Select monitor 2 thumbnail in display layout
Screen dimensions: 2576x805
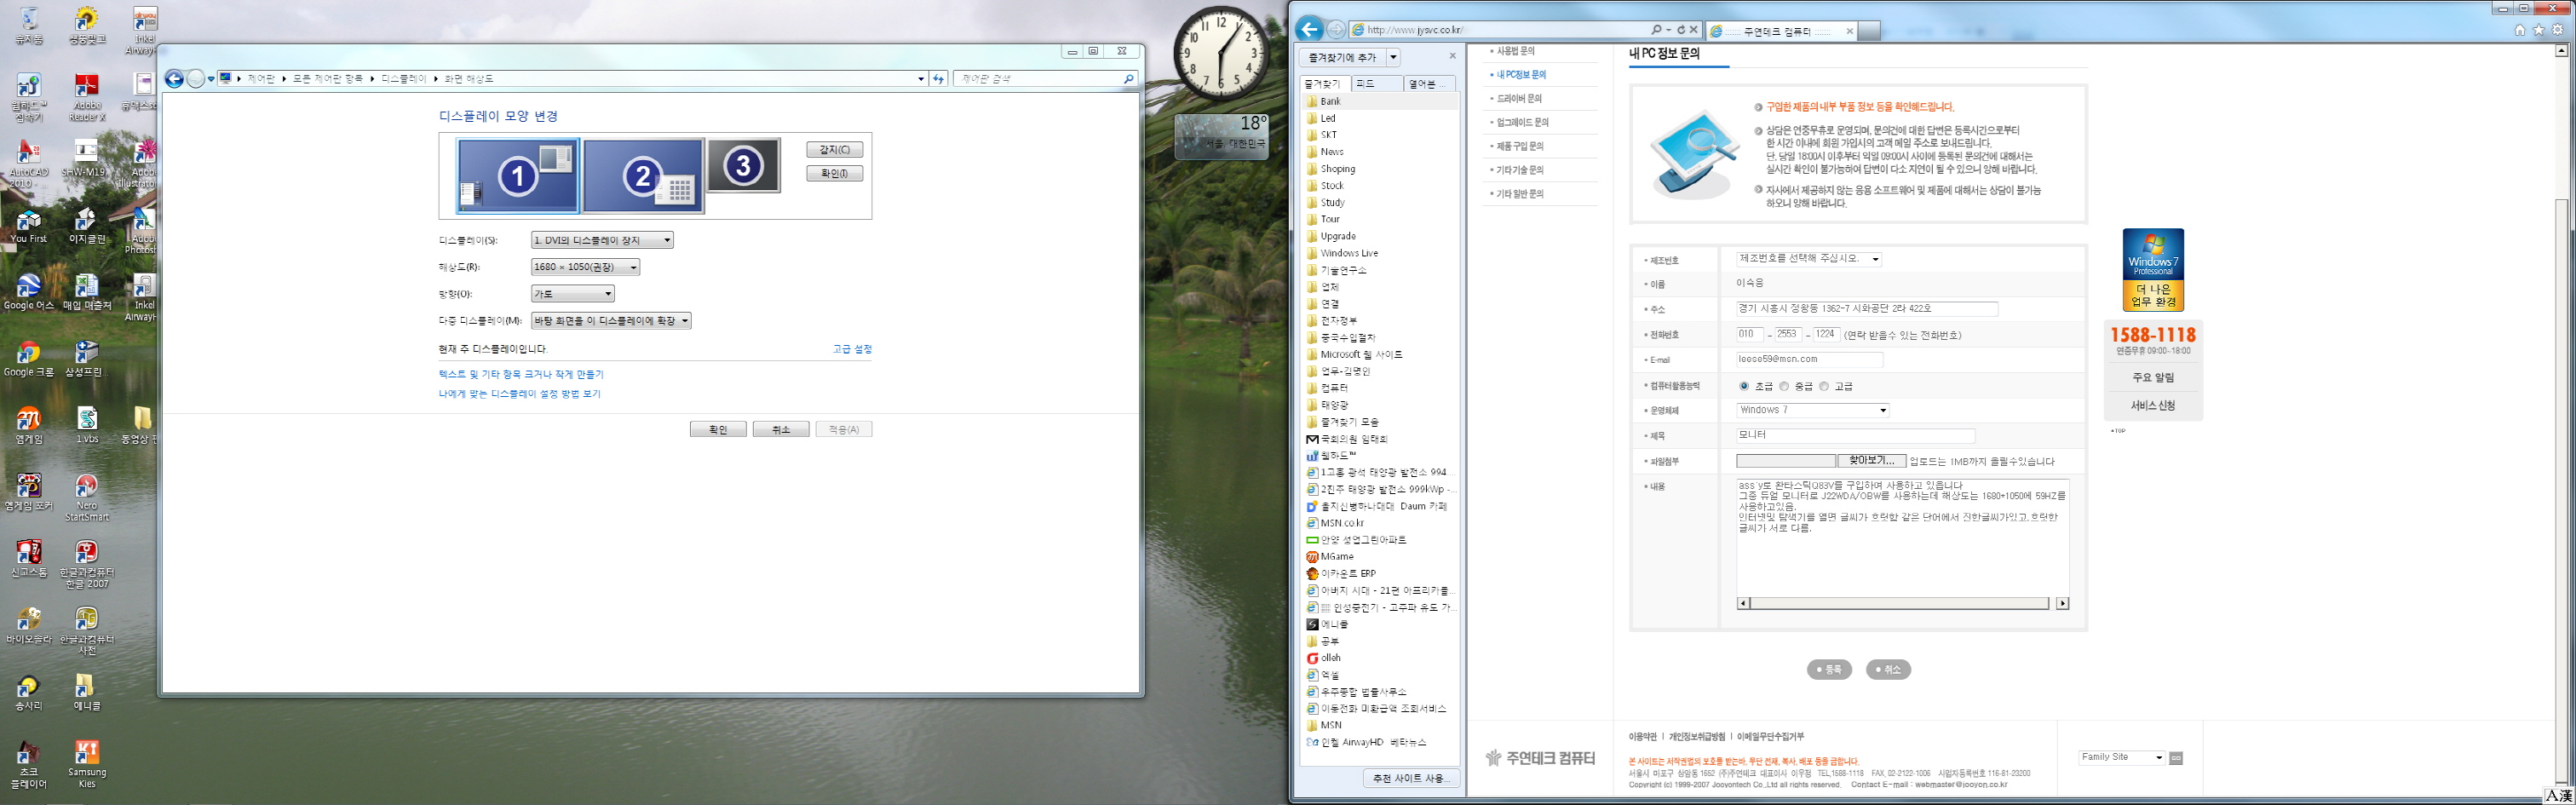[x=644, y=176]
